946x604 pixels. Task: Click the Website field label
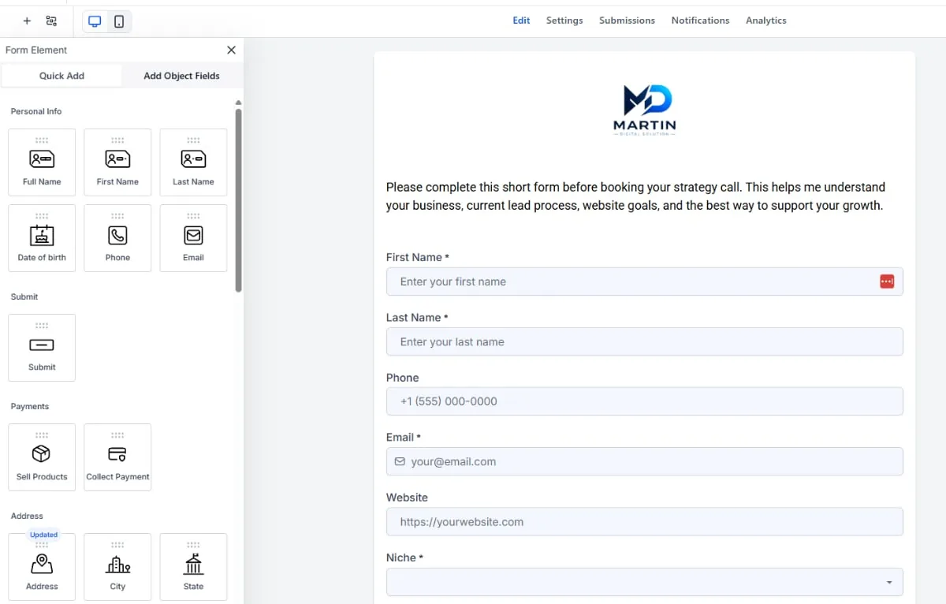click(x=407, y=498)
